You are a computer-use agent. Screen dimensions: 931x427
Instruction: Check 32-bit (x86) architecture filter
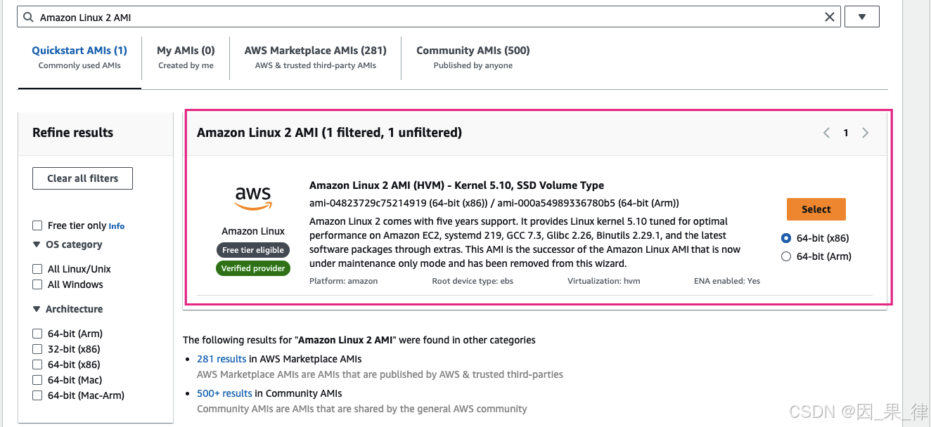coord(37,349)
